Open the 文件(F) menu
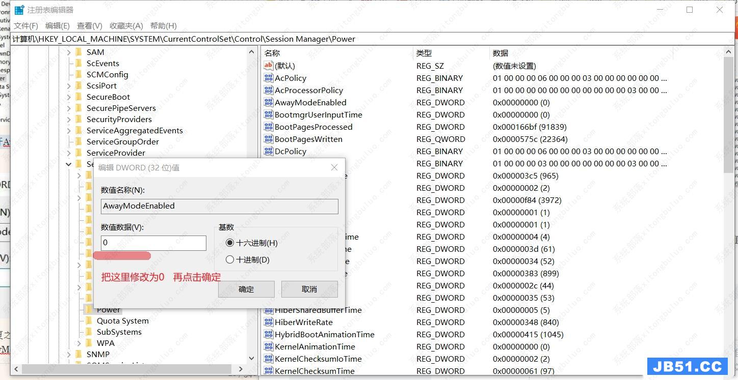Screen dimensions: 738x380 click(25, 25)
